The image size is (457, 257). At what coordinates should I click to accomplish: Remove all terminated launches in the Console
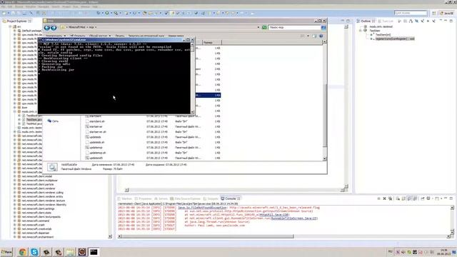click(x=391, y=198)
